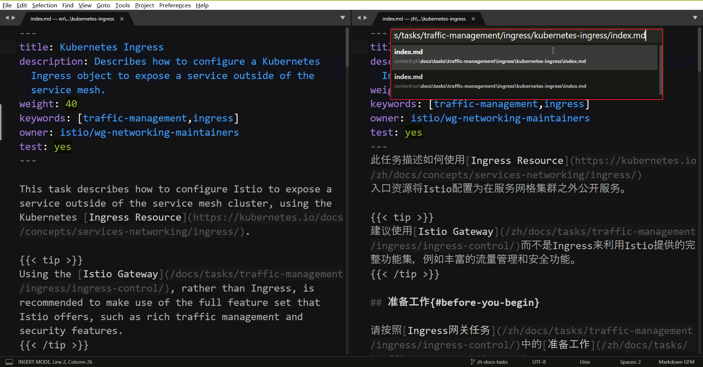
Task: Click the {{< tip >}} shortcode in right pane
Action: point(402,217)
